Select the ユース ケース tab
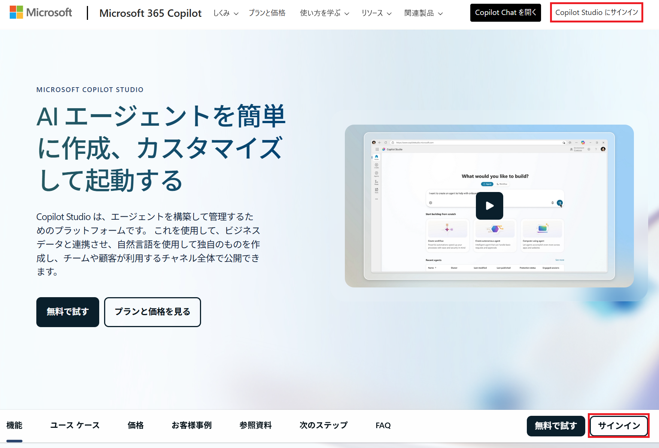 click(75, 426)
